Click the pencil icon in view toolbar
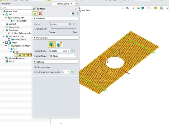 point(134,8)
